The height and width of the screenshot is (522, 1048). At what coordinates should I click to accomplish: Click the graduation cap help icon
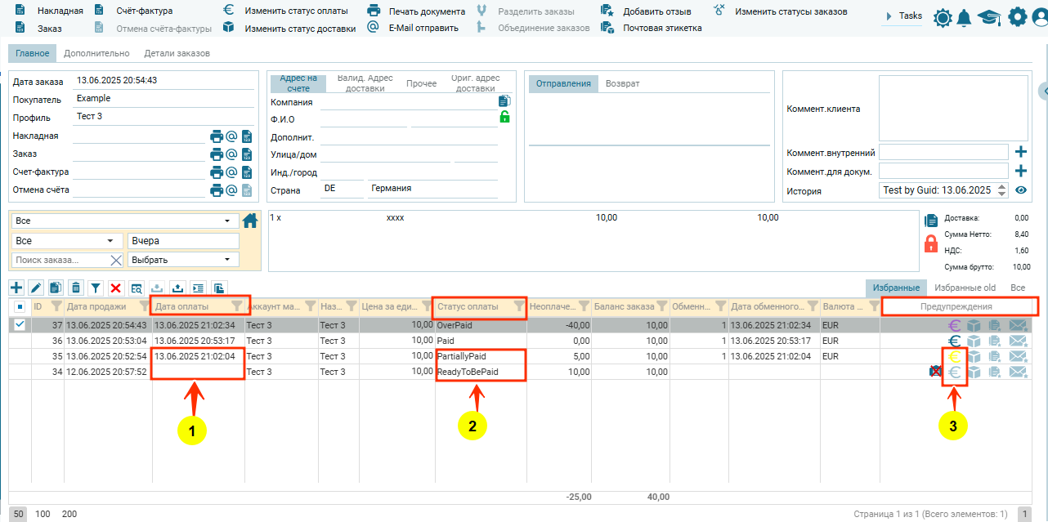[x=989, y=17]
